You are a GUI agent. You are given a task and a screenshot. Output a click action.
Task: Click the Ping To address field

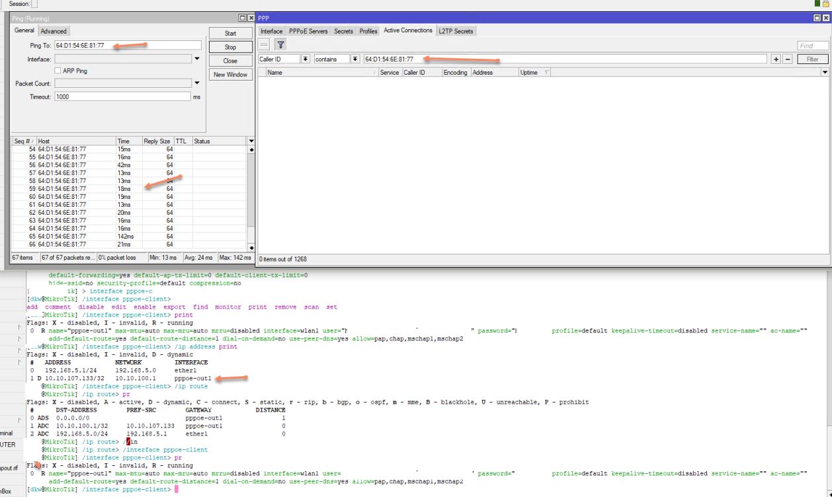(x=127, y=45)
